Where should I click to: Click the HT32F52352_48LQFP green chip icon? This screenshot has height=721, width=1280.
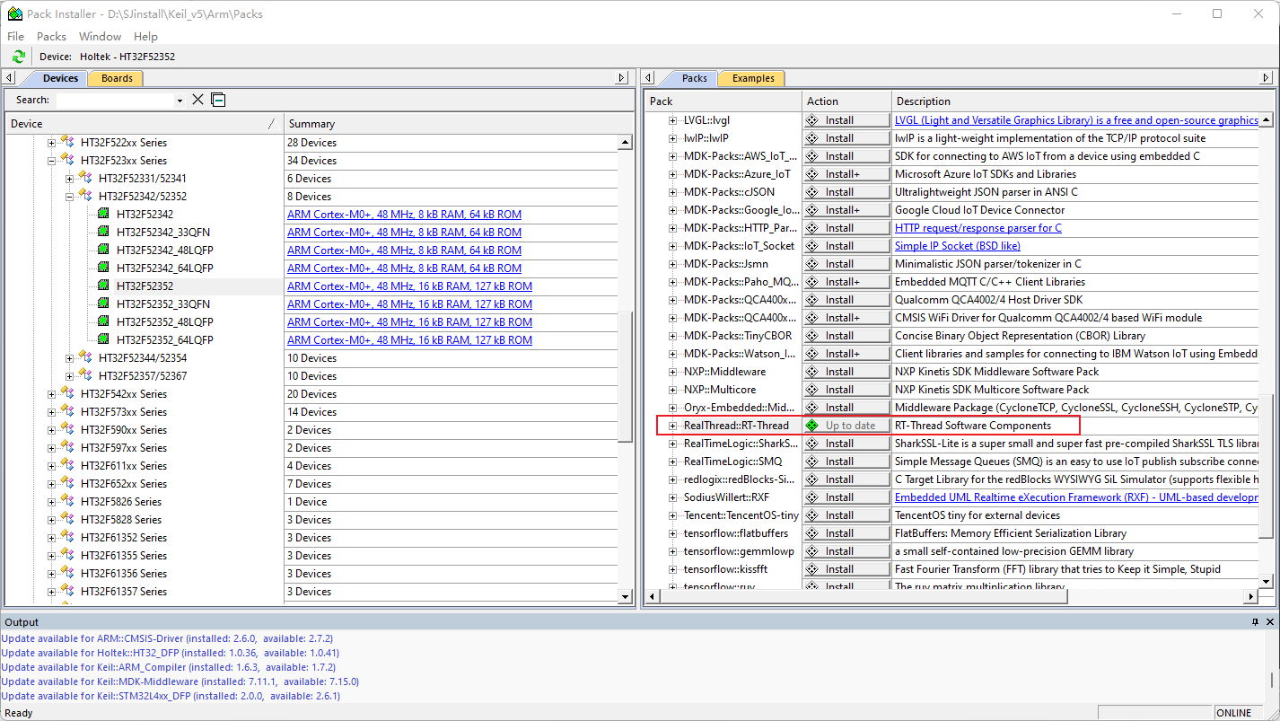[104, 322]
